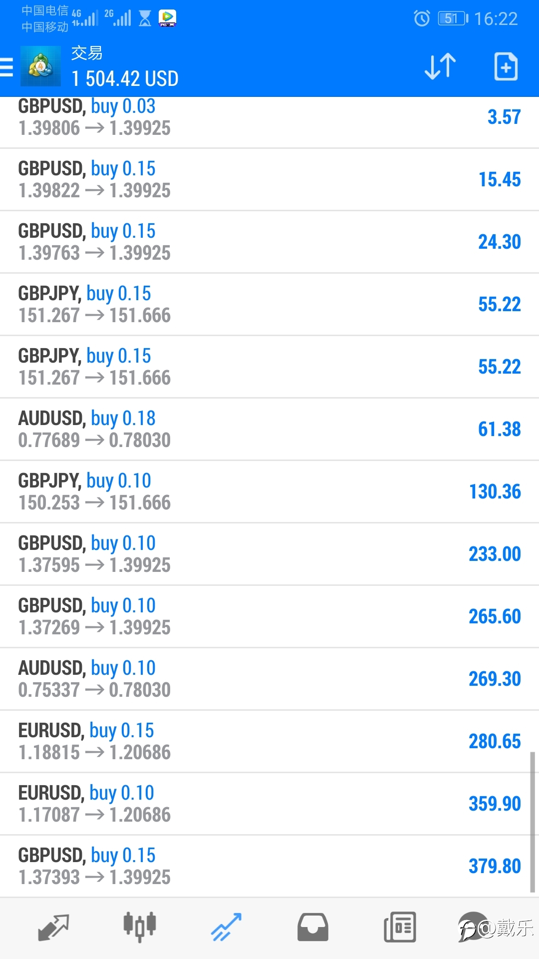
Task: Switch to the Trade tab icon
Action: [226, 928]
